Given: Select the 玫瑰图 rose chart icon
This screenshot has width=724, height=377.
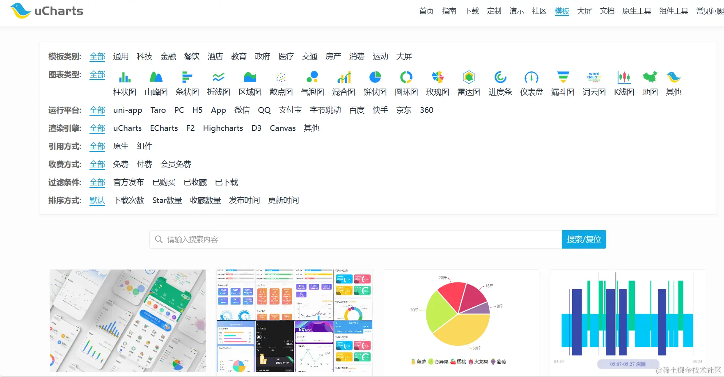Looking at the screenshot, I should click(x=438, y=77).
